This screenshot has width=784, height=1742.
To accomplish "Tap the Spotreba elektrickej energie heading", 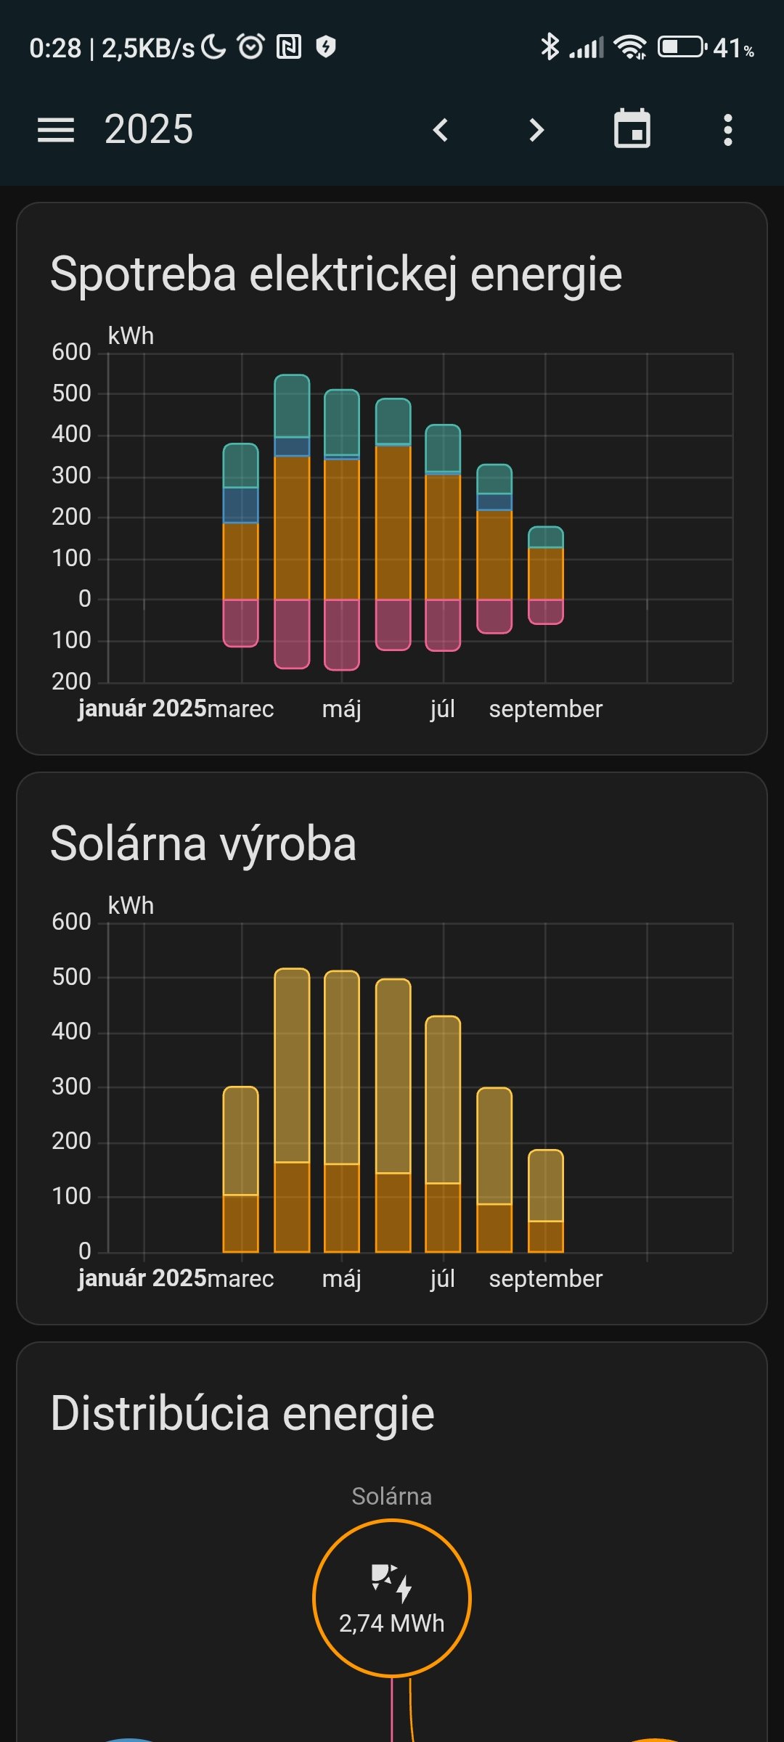I will [x=336, y=274].
